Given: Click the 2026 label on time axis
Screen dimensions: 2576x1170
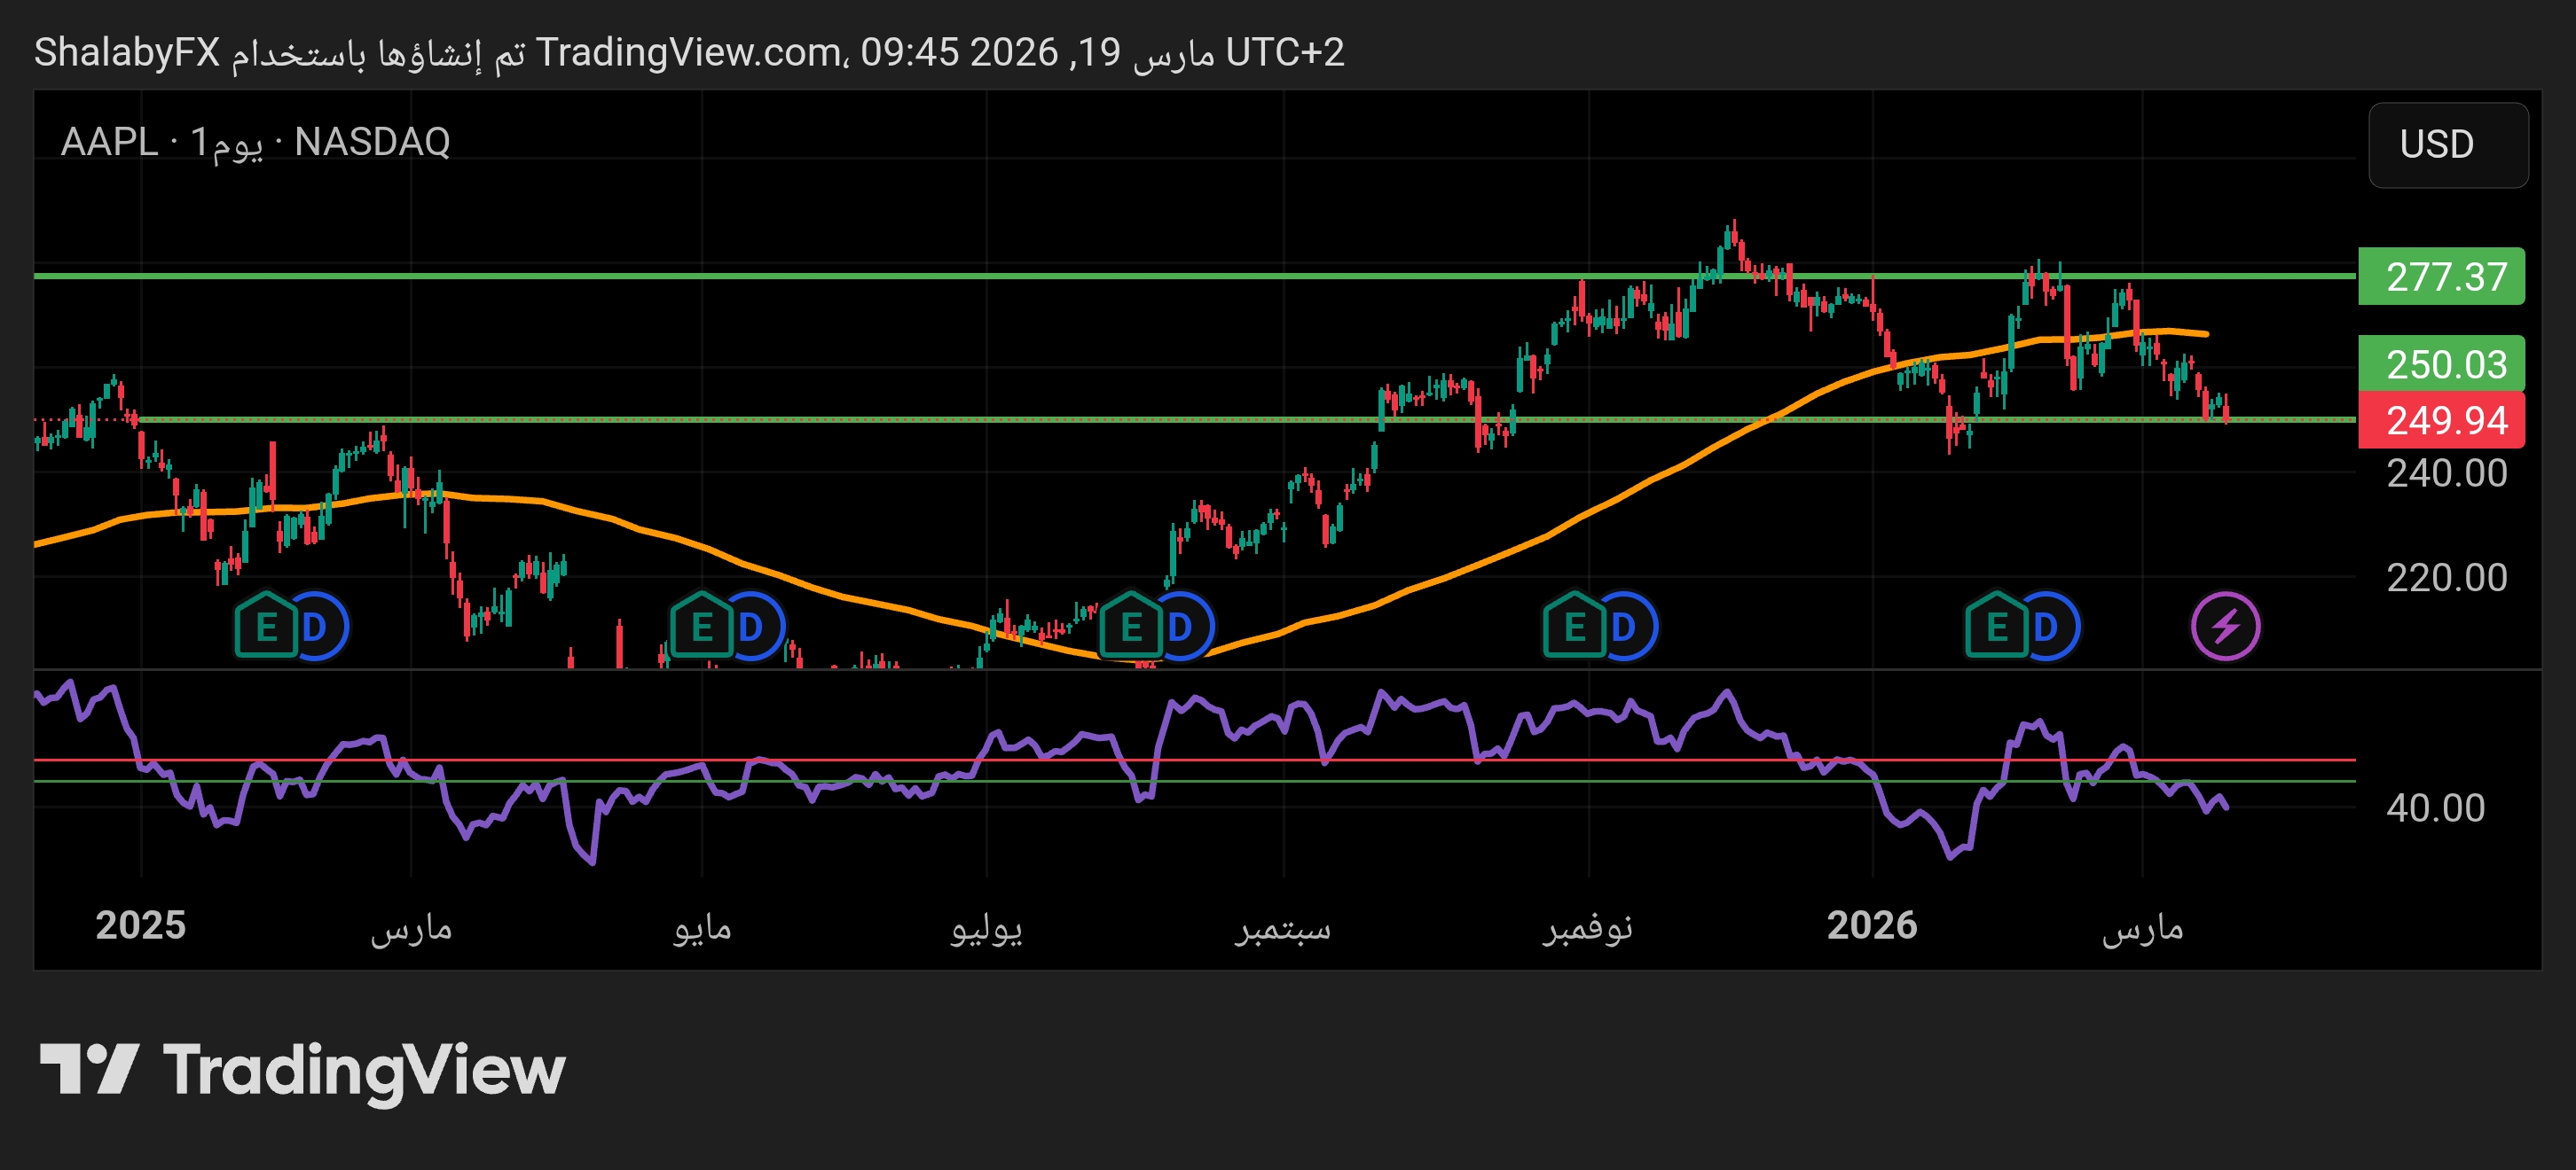Looking at the screenshot, I should [x=1871, y=925].
